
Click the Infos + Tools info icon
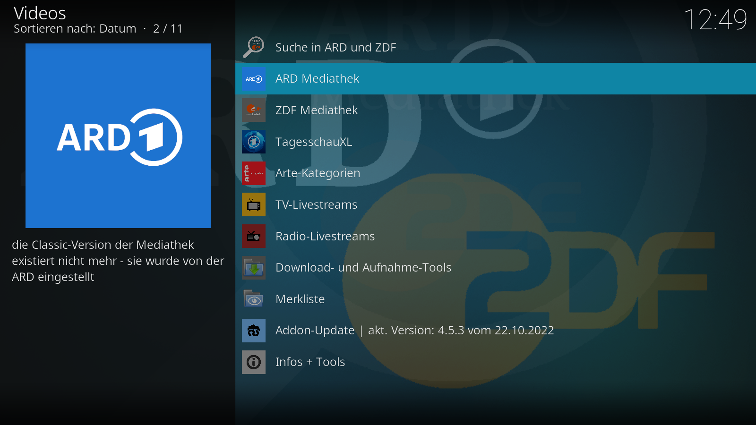254,362
